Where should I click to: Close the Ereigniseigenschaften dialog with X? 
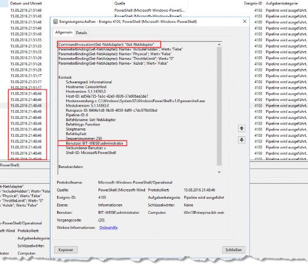pos(245,21)
